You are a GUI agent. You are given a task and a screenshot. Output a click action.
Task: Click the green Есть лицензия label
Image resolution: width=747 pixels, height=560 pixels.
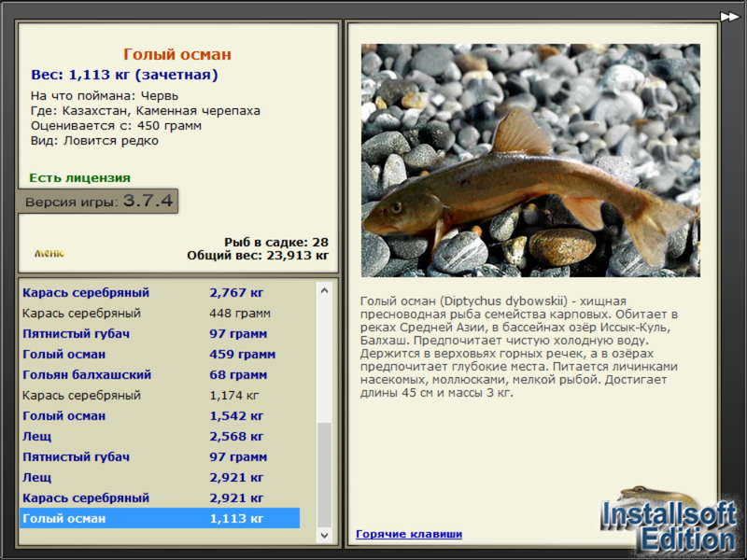tap(79, 177)
